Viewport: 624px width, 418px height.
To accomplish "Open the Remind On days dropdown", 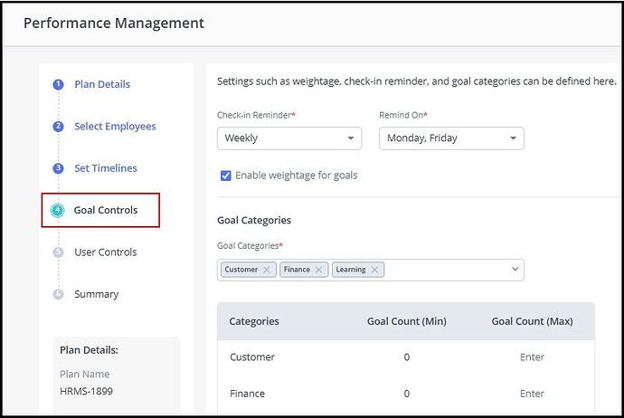I will [451, 138].
